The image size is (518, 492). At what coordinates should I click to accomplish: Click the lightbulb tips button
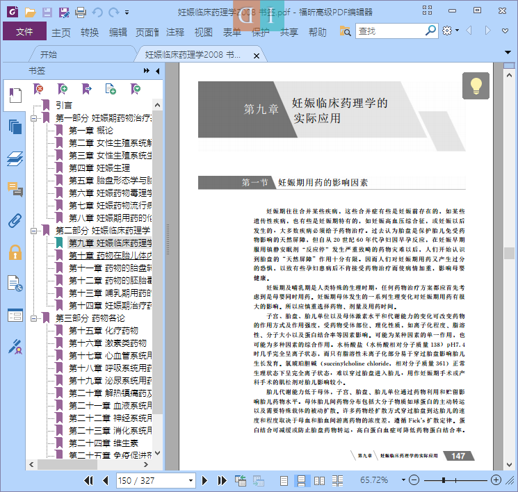pyautogui.click(x=476, y=86)
